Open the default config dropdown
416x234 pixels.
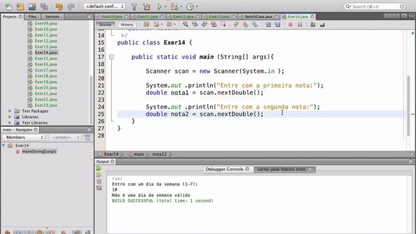coord(104,6)
